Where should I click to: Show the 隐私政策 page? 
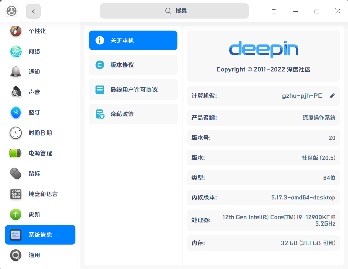point(133,114)
